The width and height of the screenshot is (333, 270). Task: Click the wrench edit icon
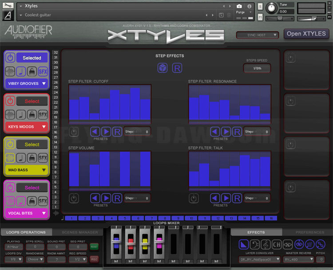8,5
